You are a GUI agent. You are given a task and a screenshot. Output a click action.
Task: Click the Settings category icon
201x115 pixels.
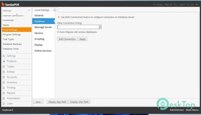[x=4, y=56]
